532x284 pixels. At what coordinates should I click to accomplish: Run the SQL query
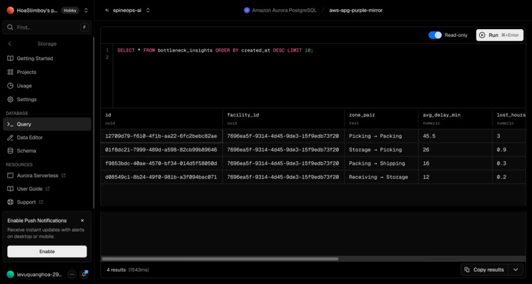pos(500,35)
